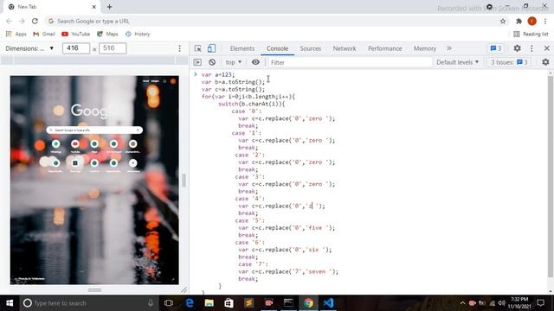Bookmark this page with star icon

[503, 21]
